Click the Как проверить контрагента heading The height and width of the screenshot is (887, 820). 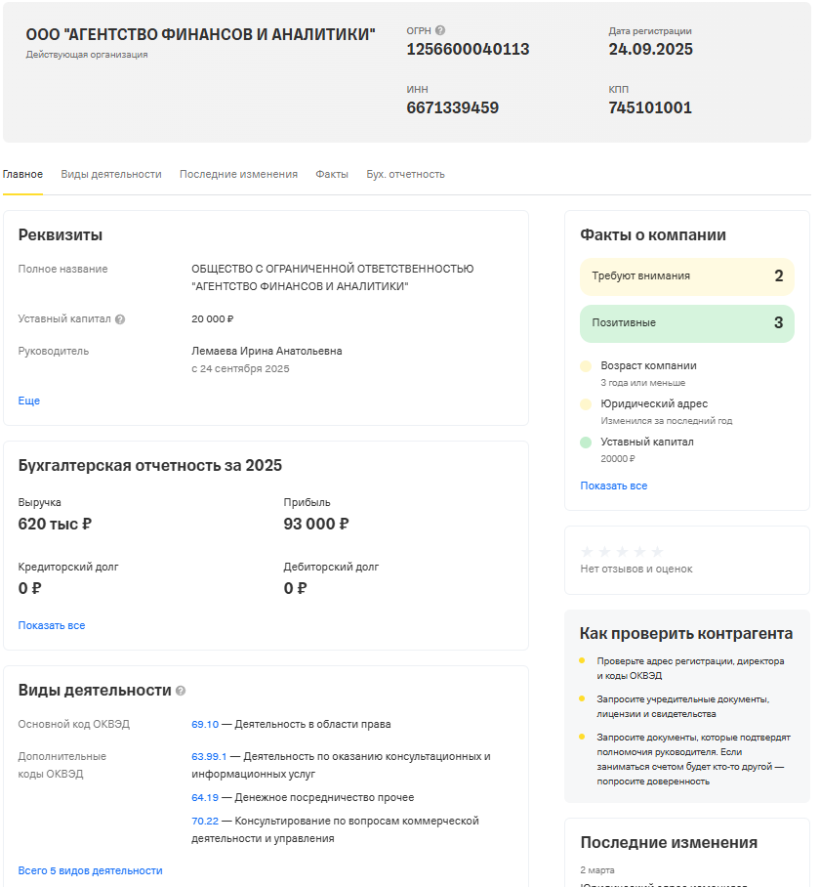(x=686, y=634)
